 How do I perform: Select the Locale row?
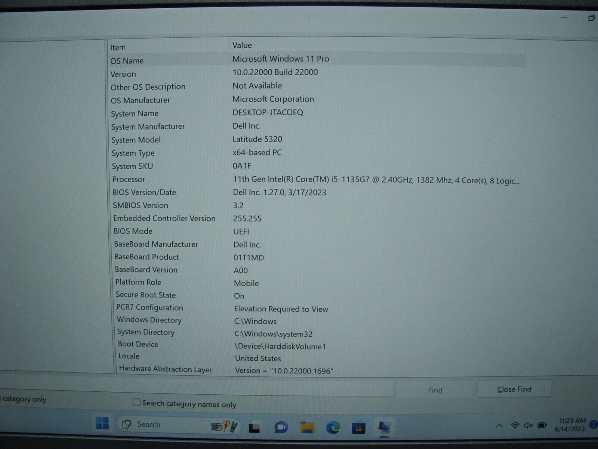[320, 357]
